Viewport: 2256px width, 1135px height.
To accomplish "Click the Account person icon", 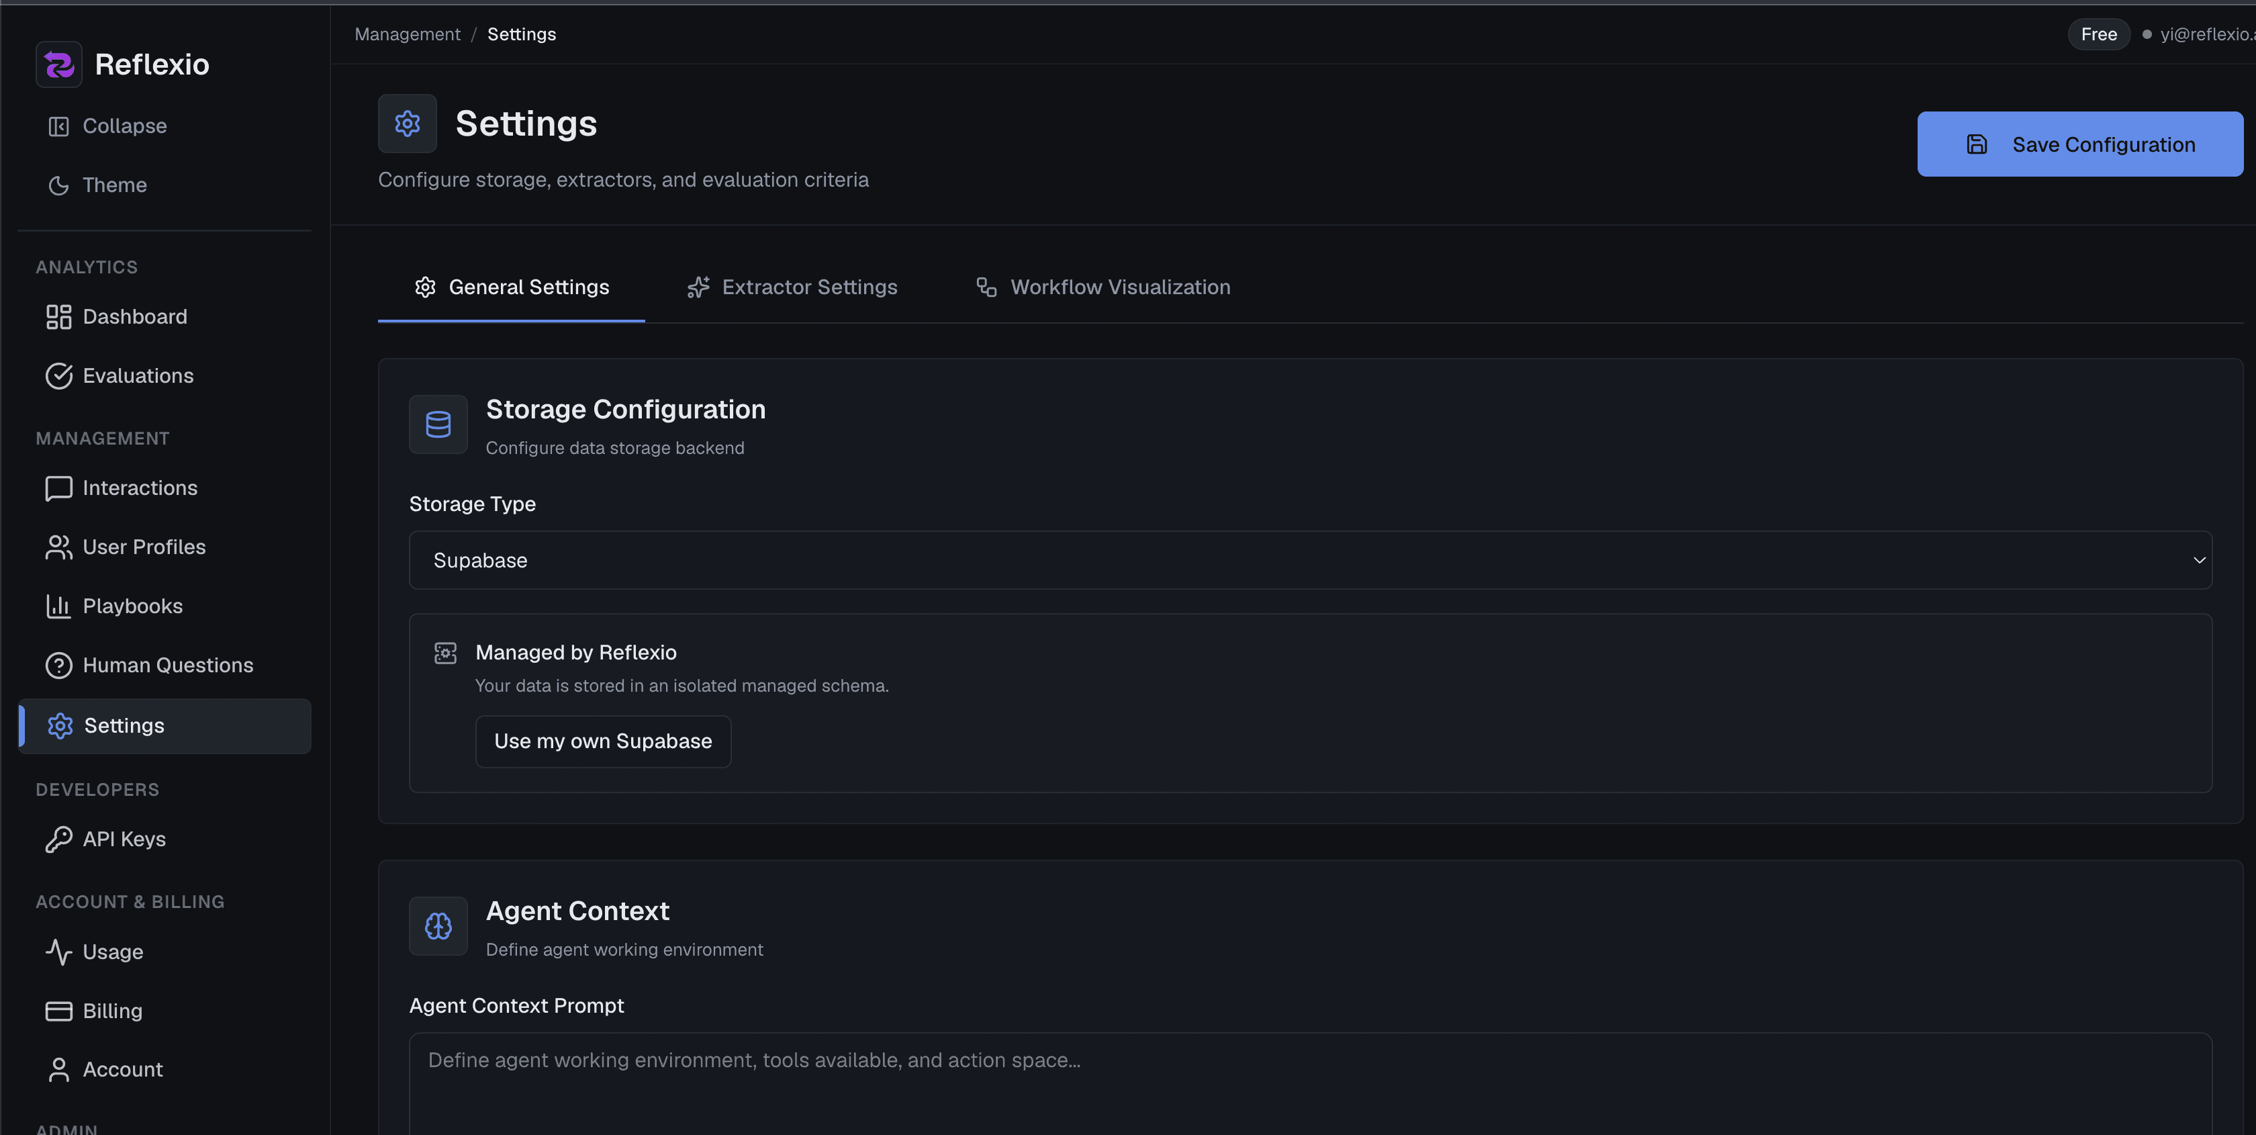I will coord(58,1071).
